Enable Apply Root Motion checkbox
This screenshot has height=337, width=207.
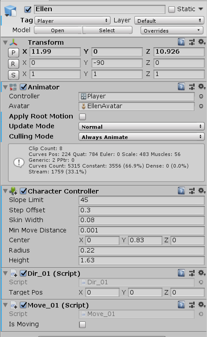(83, 117)
